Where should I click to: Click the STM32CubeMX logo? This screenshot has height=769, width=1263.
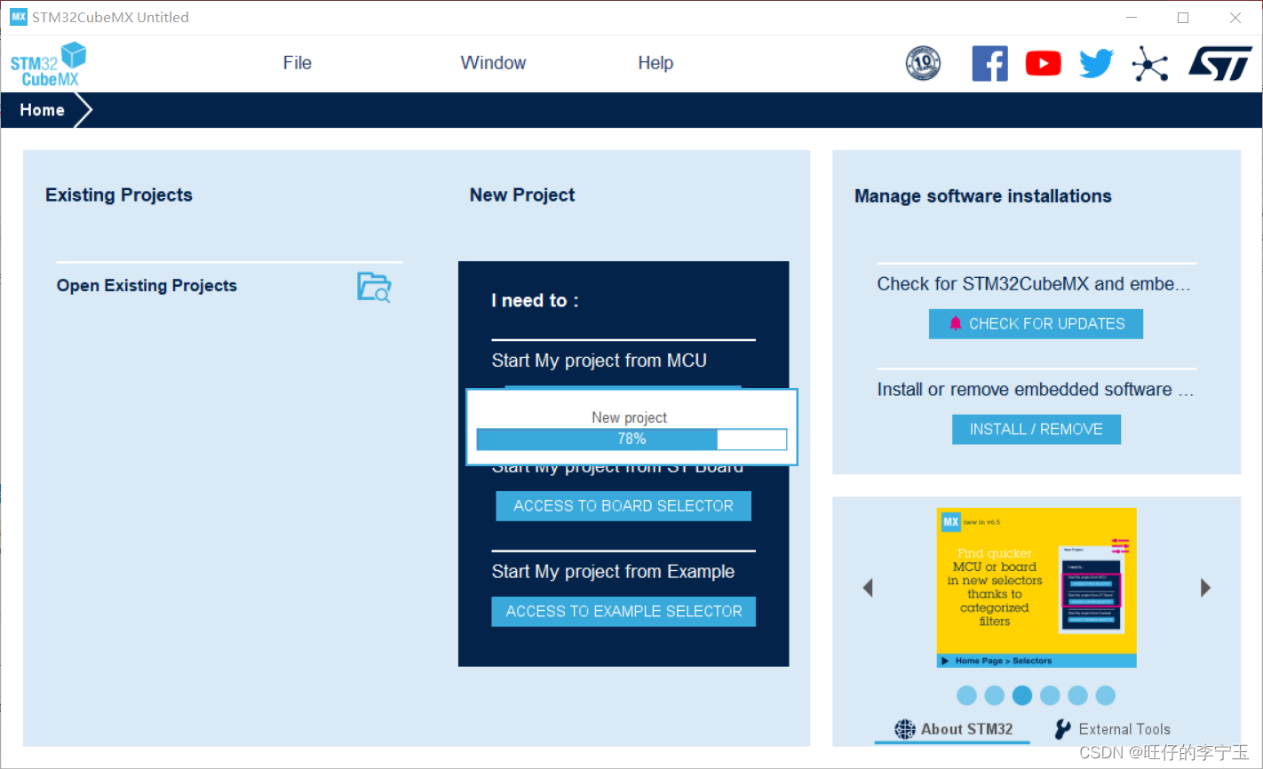coord(48,64)
